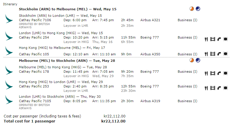
Task: Click the orange pie icon for Stockholm to Melbourne
Action: [192, 9]
